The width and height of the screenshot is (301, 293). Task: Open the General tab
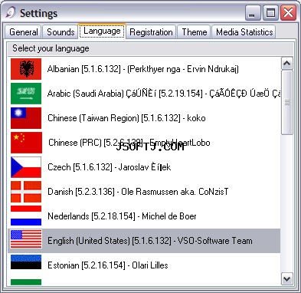[23, 32]
